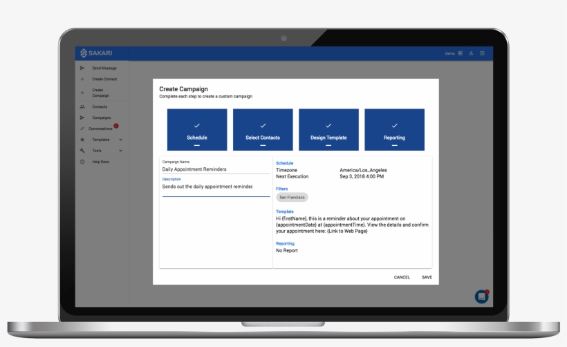567x347 pixels.
Task: Click the Contacts people icon in sidebar
Action: point(82,107)
